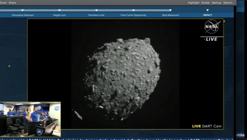Click the IMPACT timeline marker
This screenshot has height=140, width=247.
(207, 10)
